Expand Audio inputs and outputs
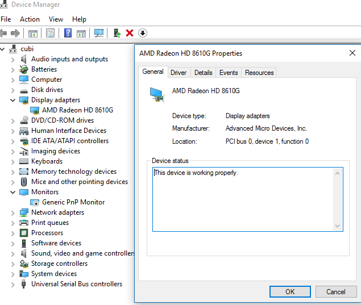 tap(13, 60)
